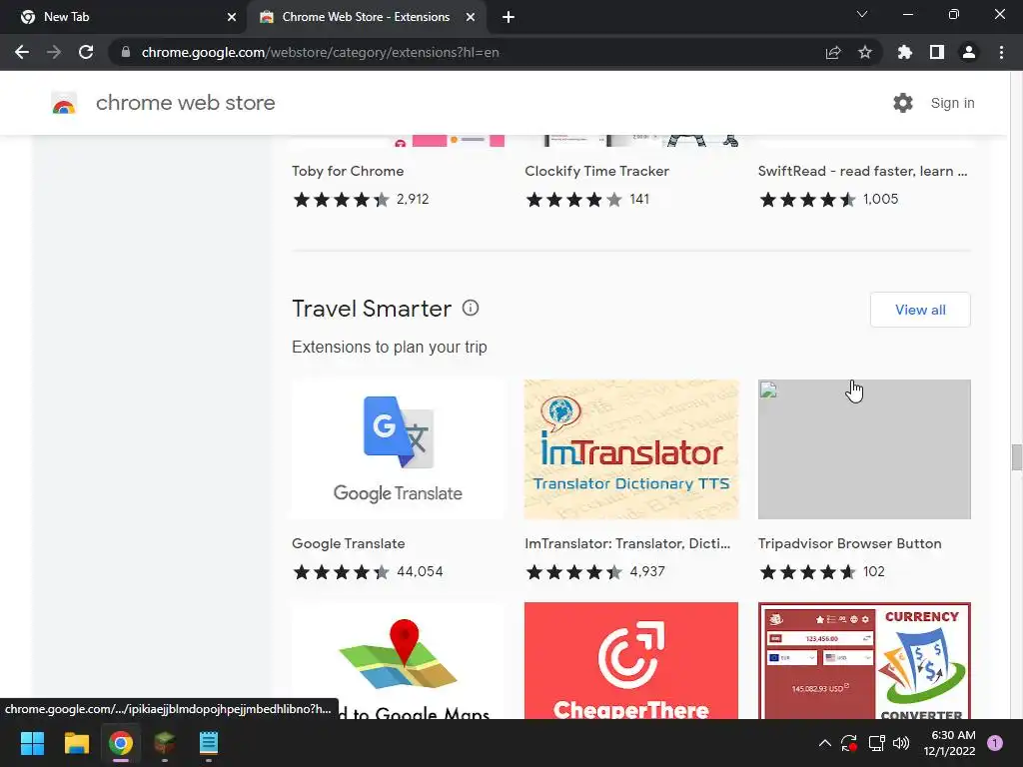Click the address bar URL

tap(321, 52)
